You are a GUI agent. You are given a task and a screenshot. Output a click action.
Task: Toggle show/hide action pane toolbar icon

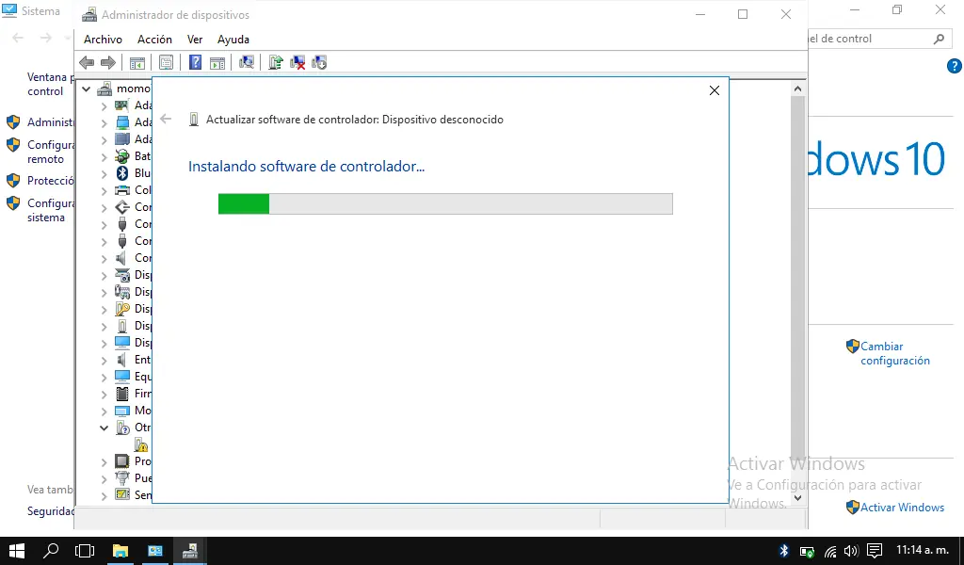click(217, 63)
